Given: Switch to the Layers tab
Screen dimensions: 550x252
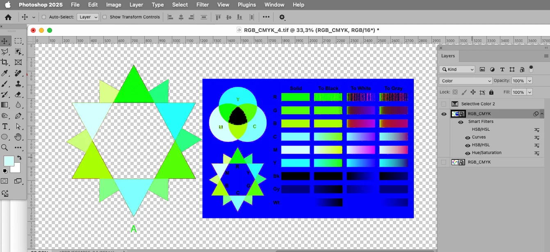Looking at the screenshot, I should click(448, 56).
